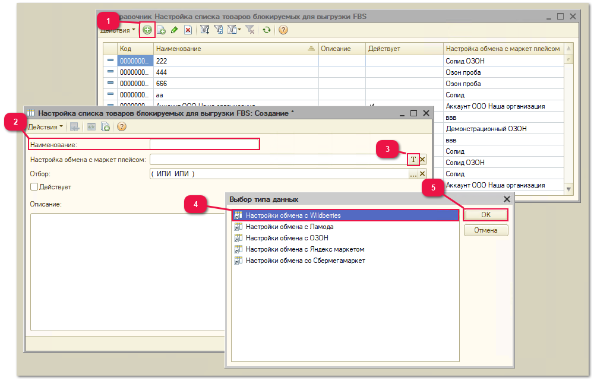Click the Озон проба cell in row 444
This screenshot has width=594, height=381.
pyautogui.click(x=504, y=72)
